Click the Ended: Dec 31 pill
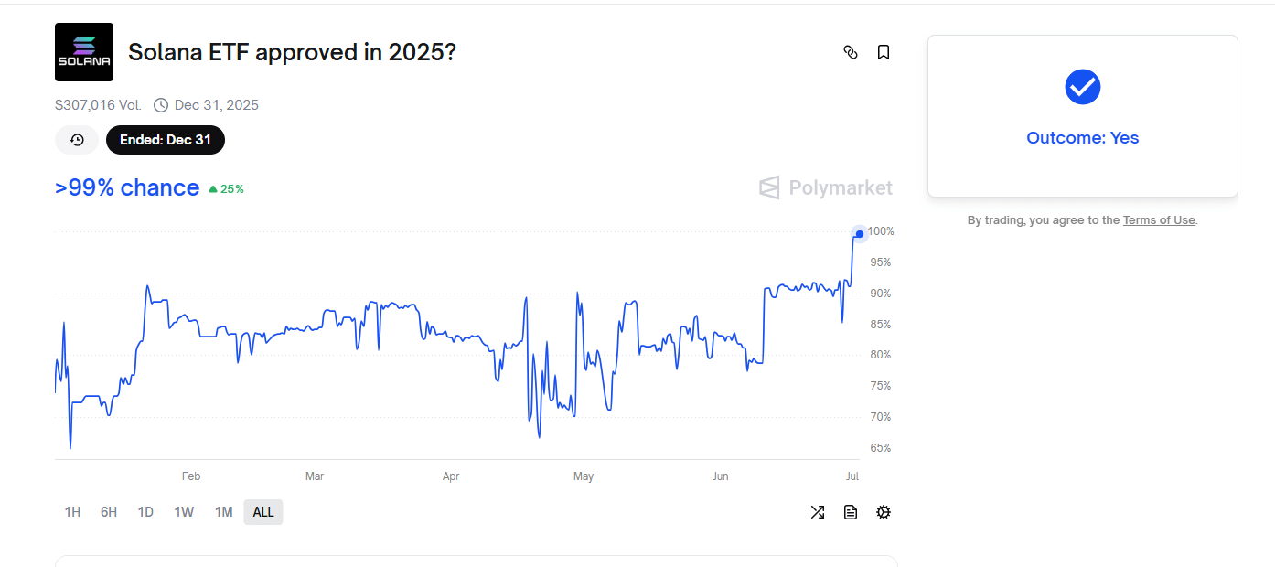Image resolution: width=1275 pixels, height=567 pixels. pyautogui.click(x=166, y=140)
